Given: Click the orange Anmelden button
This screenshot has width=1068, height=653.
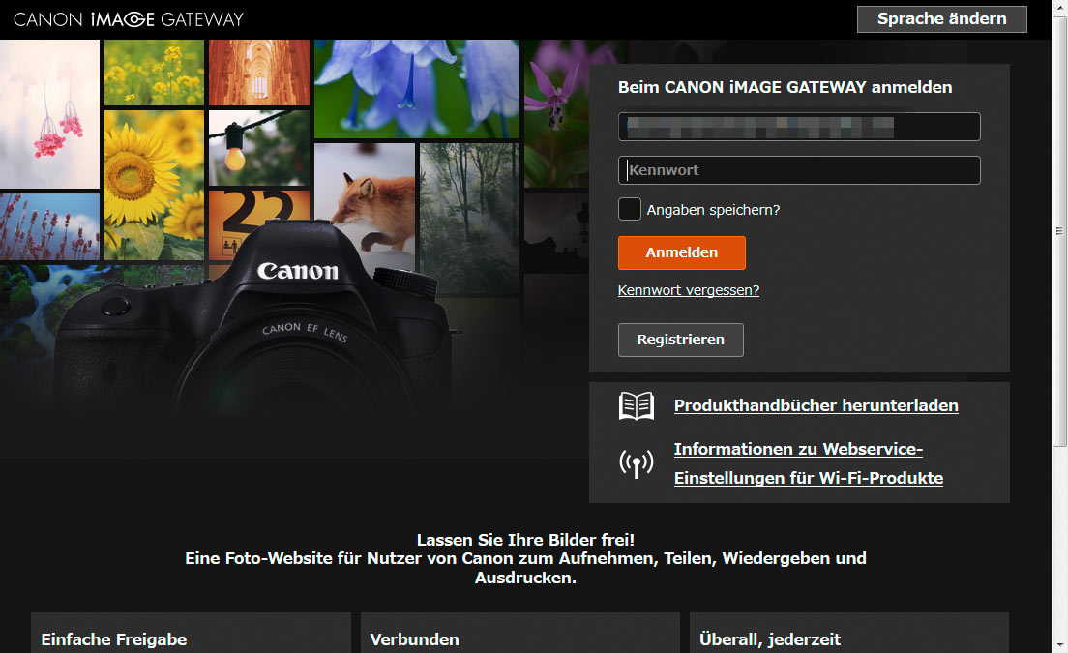Looking at the screenshot, I should click(681, 252).
